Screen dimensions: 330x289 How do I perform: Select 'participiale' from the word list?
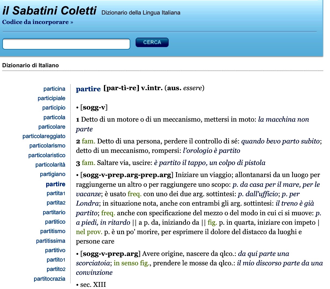pyautogui.click(x=51, y=98)
